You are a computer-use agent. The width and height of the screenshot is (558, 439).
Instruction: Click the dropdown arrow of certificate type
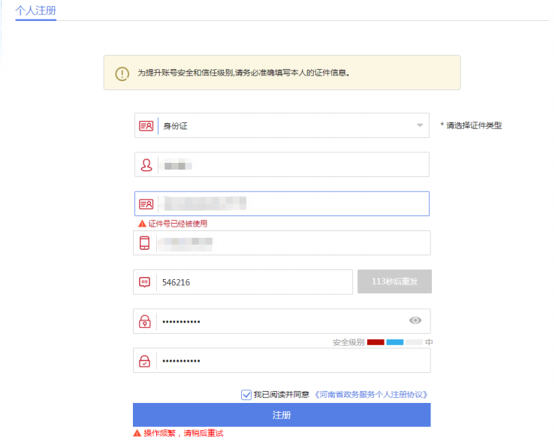click(x=420, y=126)
